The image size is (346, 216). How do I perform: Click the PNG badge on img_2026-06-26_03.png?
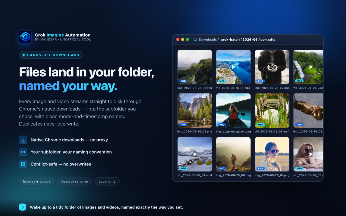click(x=183, y=125)
